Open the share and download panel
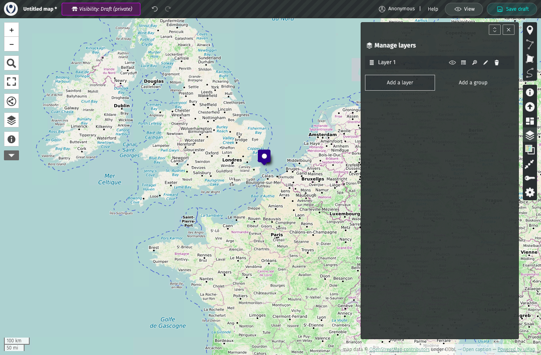Viewport: 541px width, 355px height. click(x=11, y=101)
